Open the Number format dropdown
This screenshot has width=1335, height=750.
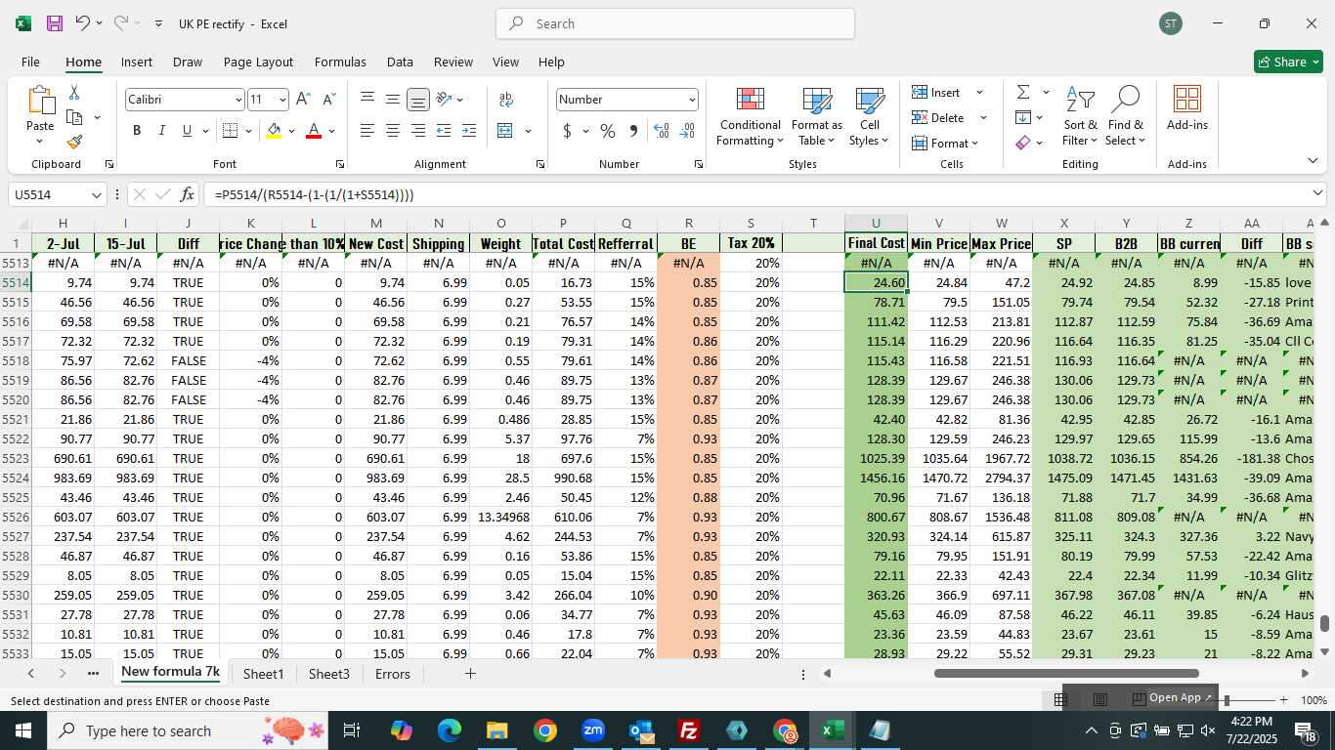692,100
